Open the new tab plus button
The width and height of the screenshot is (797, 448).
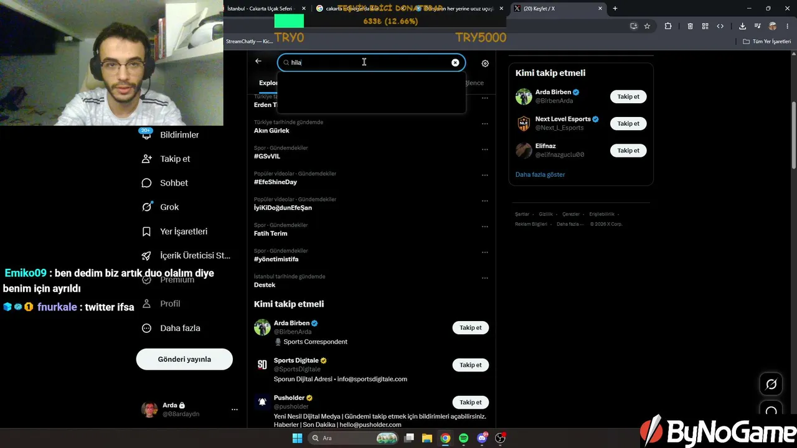point(615,8)
